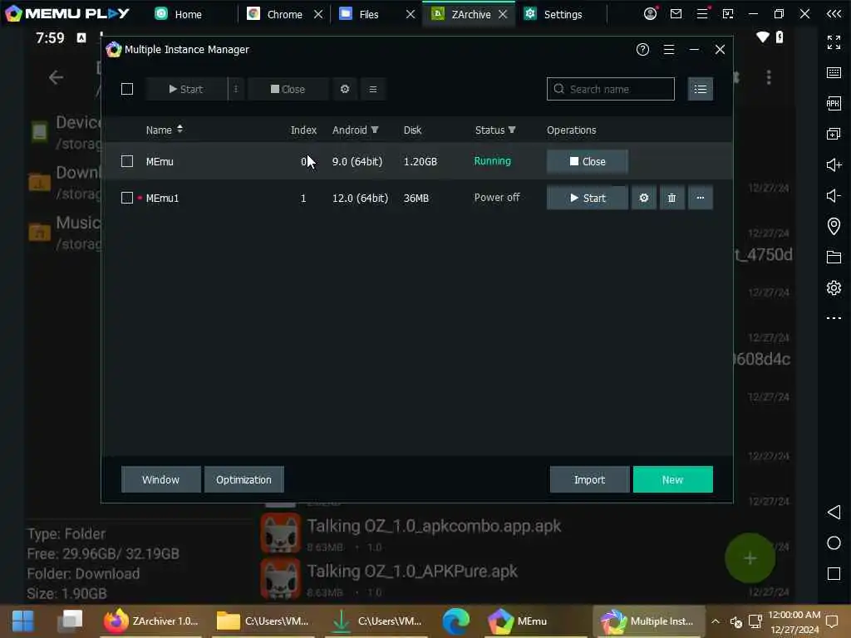Click Running status of MEmu
851x638 pixels.
(492, 161)
